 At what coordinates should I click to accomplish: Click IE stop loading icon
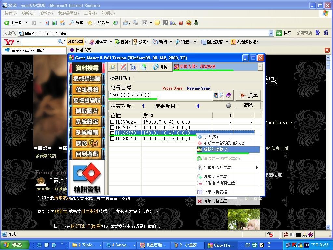pyautogui.click(x=47, y=23)
